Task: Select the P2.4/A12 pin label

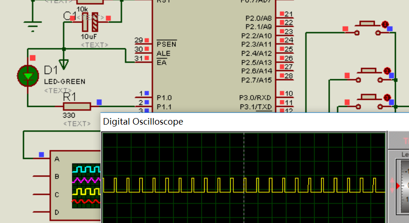Action: pos(256,53)
